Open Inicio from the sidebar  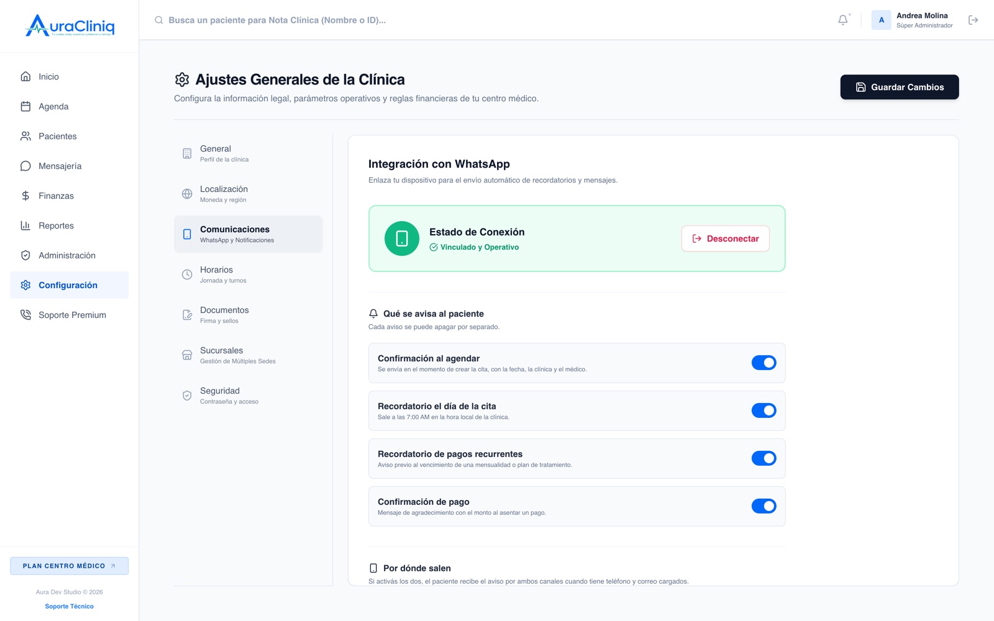[x=70, y=76]
